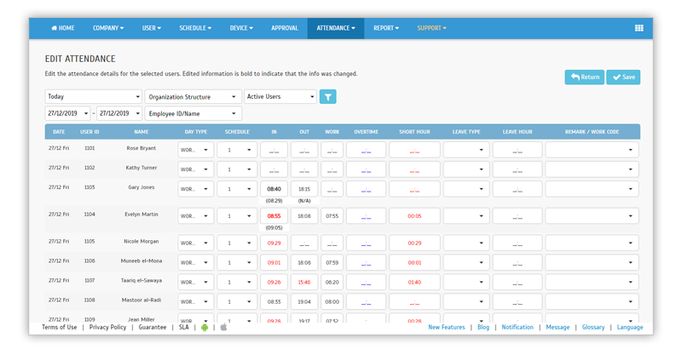Open the Apple app icon
Viewport: 682px width, 355px height.
pos(223,327)
